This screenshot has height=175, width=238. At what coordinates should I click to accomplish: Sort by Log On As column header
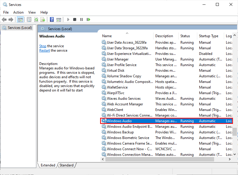229,36
